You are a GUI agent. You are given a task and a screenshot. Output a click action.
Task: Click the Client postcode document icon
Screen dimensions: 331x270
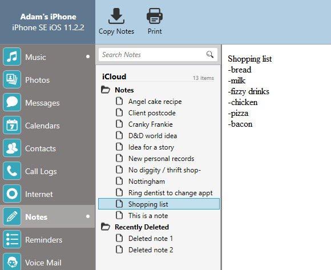(x=119, y=112)
